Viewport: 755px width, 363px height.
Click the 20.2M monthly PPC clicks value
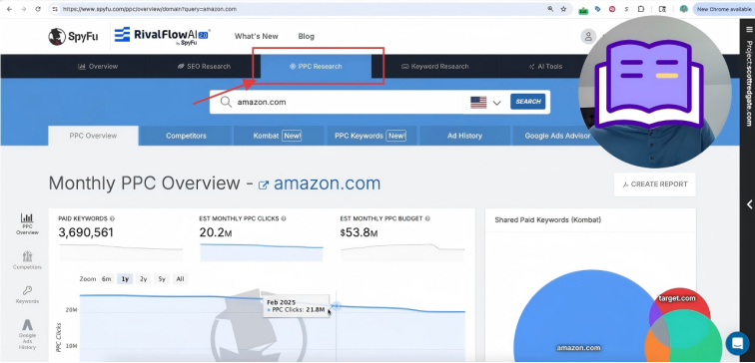(x=216, y=233)
